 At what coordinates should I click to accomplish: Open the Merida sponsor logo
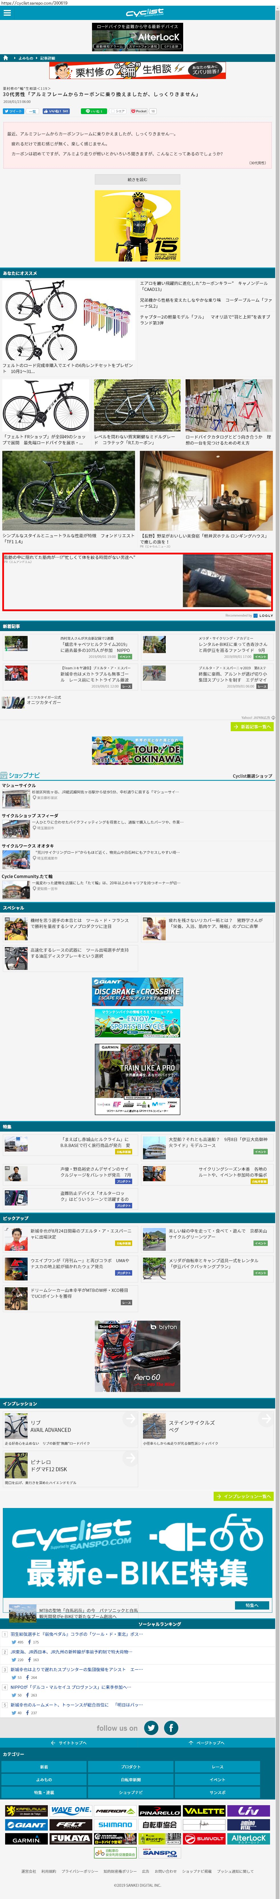pyautogui.click(x=115, y=1811)
